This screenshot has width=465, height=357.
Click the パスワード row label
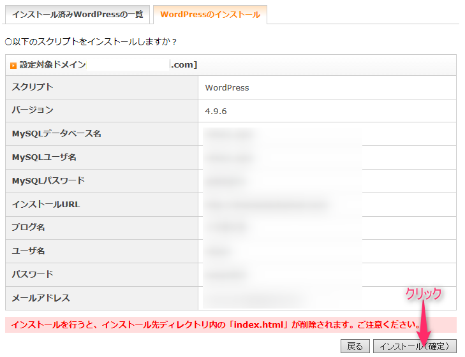point(33,274)
